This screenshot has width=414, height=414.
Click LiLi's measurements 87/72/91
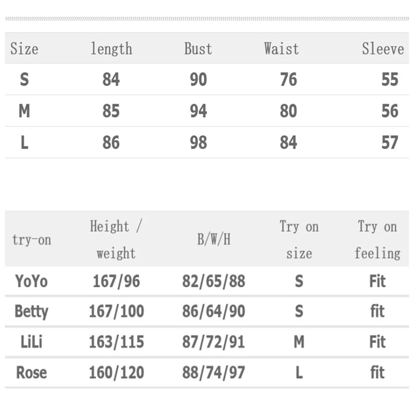coord(214,342)
